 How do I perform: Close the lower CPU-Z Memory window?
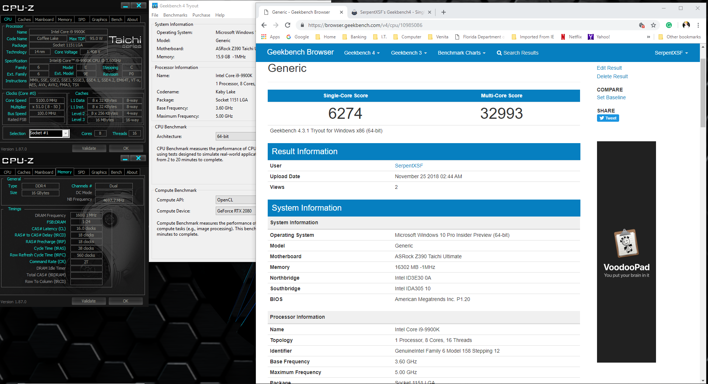click(138, 158)
